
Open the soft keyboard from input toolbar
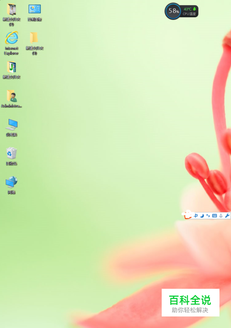(214, 216)
